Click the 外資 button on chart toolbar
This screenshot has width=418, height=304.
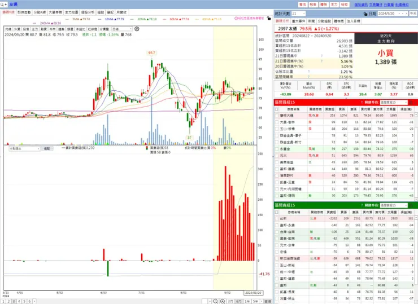17,29
